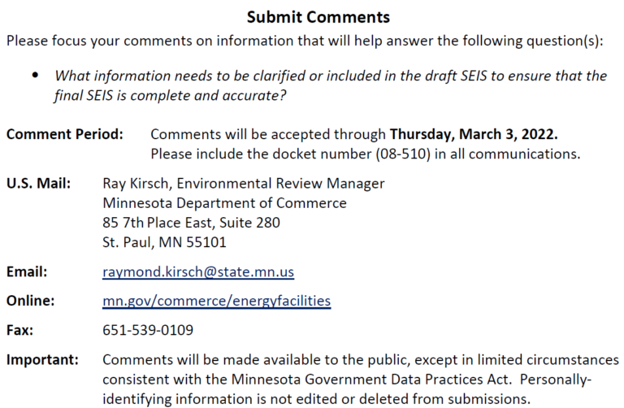This screenshot has height=408, width=624.
Task: Click "Minnesota Department of Commerce" address line
Action: pos(224,202)
